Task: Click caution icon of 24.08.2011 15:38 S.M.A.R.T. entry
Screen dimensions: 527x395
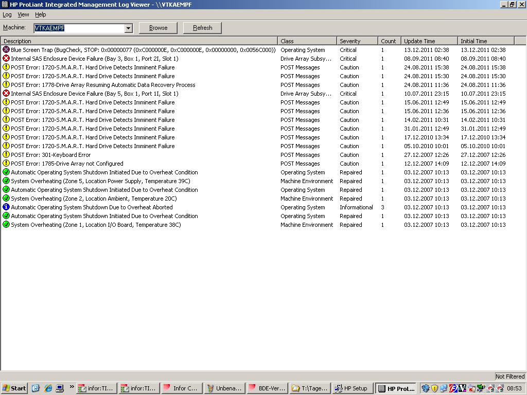Action: point(6,67)
